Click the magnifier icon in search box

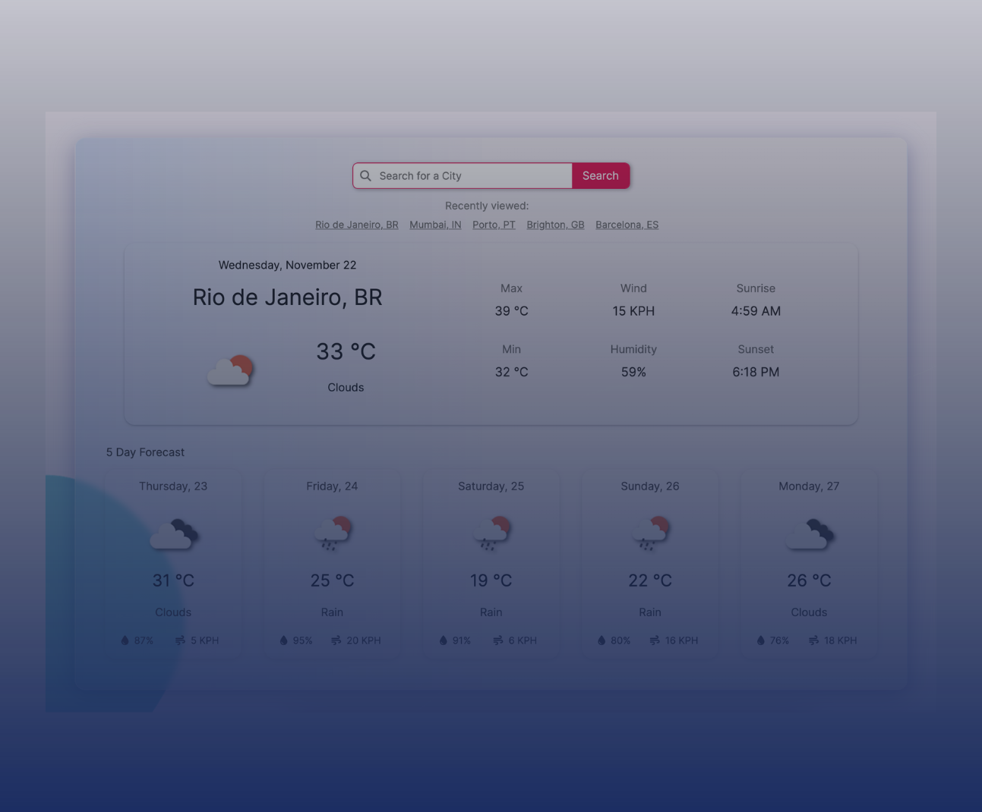coord(365,176)
